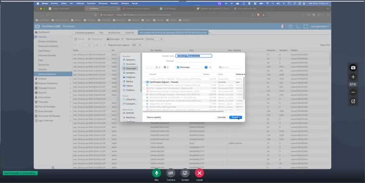Click the Etiquetas tags field
The width and height of the screenshot is (365, 183).
point(194,61)
